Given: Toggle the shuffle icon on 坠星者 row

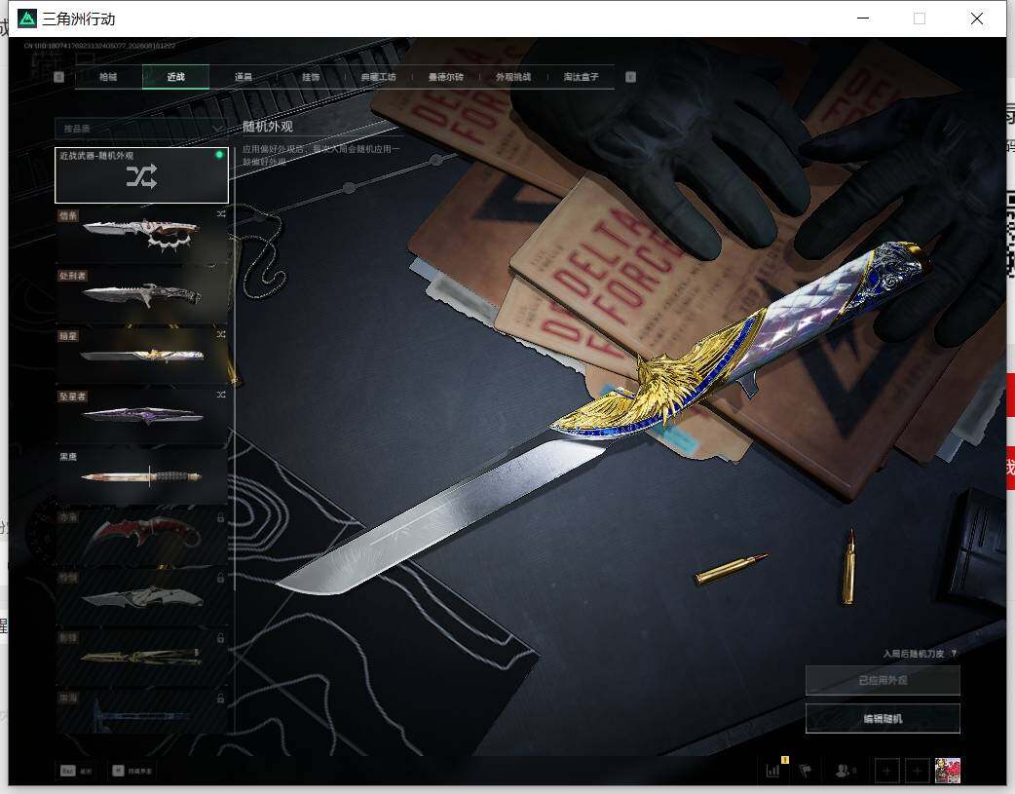Looking at the screenshot, I should pyautogui.click(x=221, y=395).
